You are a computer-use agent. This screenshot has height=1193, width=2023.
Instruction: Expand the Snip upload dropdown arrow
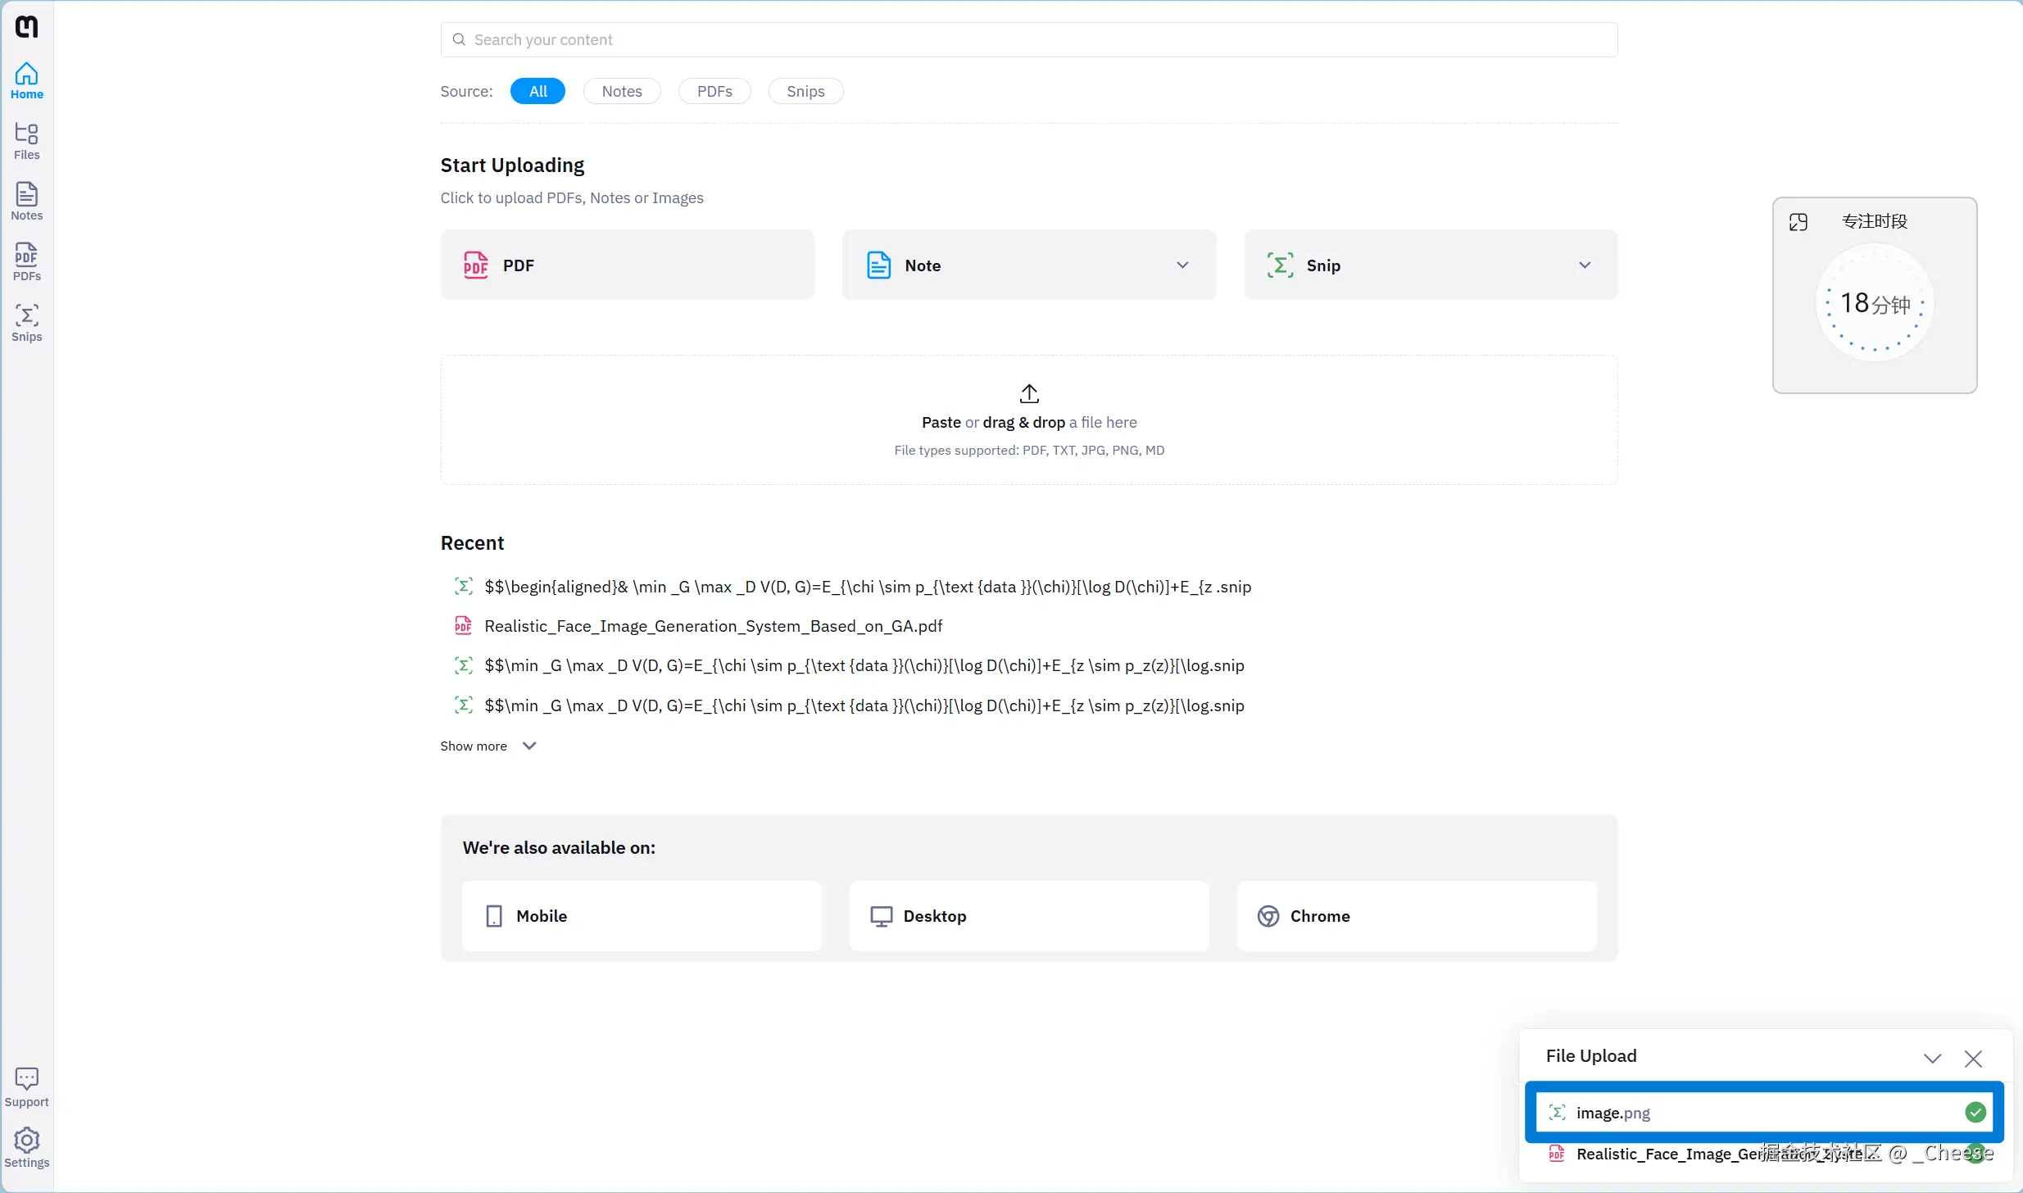pos(1585,265)
